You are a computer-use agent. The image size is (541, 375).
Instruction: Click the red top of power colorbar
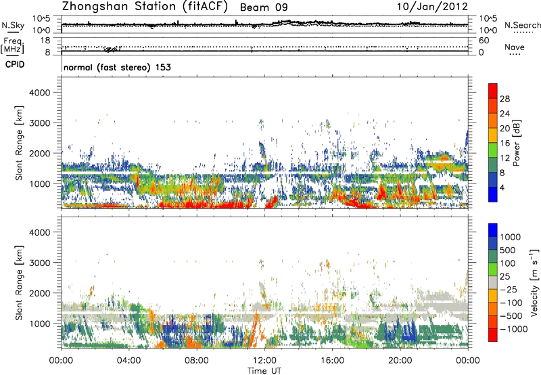(x=493, y=91)
